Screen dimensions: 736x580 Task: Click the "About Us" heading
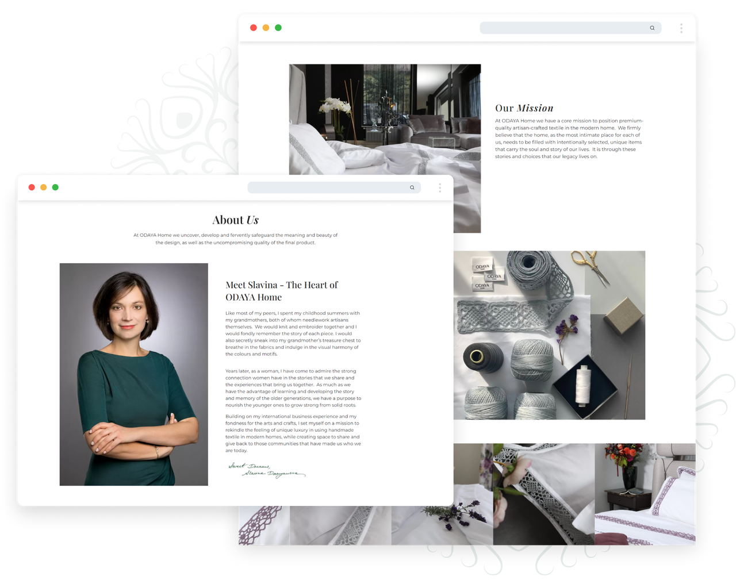click(x=236, y=220)
